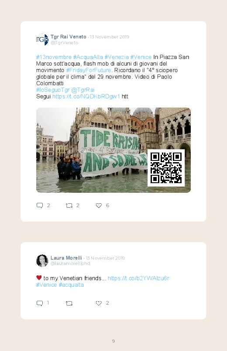Screen dimensions: 227x351
Task: Click the retweet icon on Tgr Rai Veneto tweet
Action: [x=69, y=205]
